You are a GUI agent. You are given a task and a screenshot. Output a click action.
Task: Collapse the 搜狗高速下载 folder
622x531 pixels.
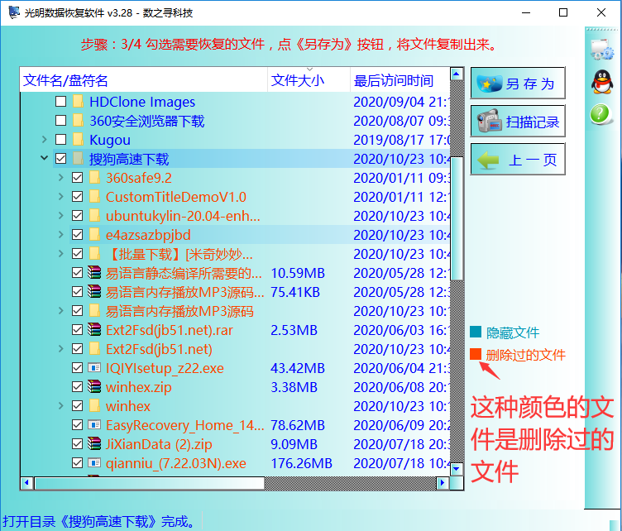pyautogui.click(x=45, y=158)
